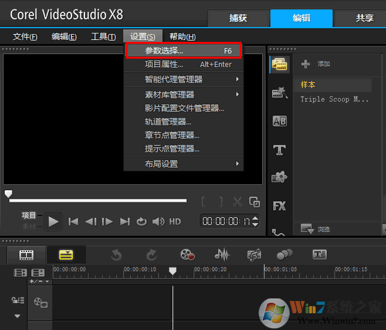Open the Help menu
Image resolution: width=386 pixels, height=330 pixels.
point(182,37)
